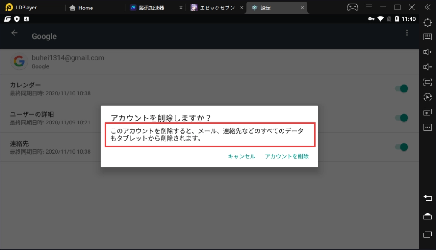The width and height of the screenshot is (436, 250).
Task: Click the LDPlayer logo icon
Action: 9,7
